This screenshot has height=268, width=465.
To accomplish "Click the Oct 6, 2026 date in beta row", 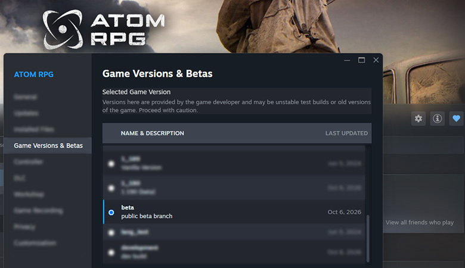I will coord(345,212).
